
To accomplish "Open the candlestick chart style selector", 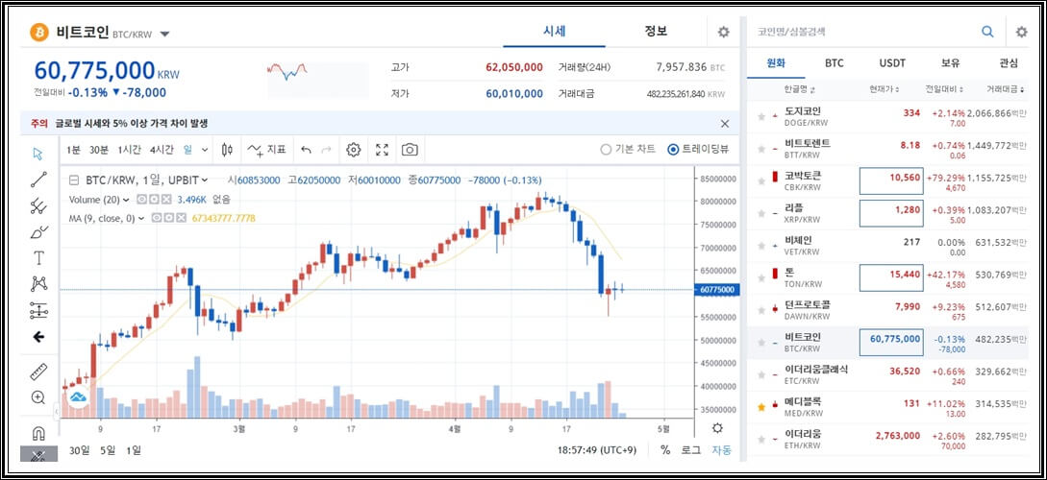I will [227, 150].
